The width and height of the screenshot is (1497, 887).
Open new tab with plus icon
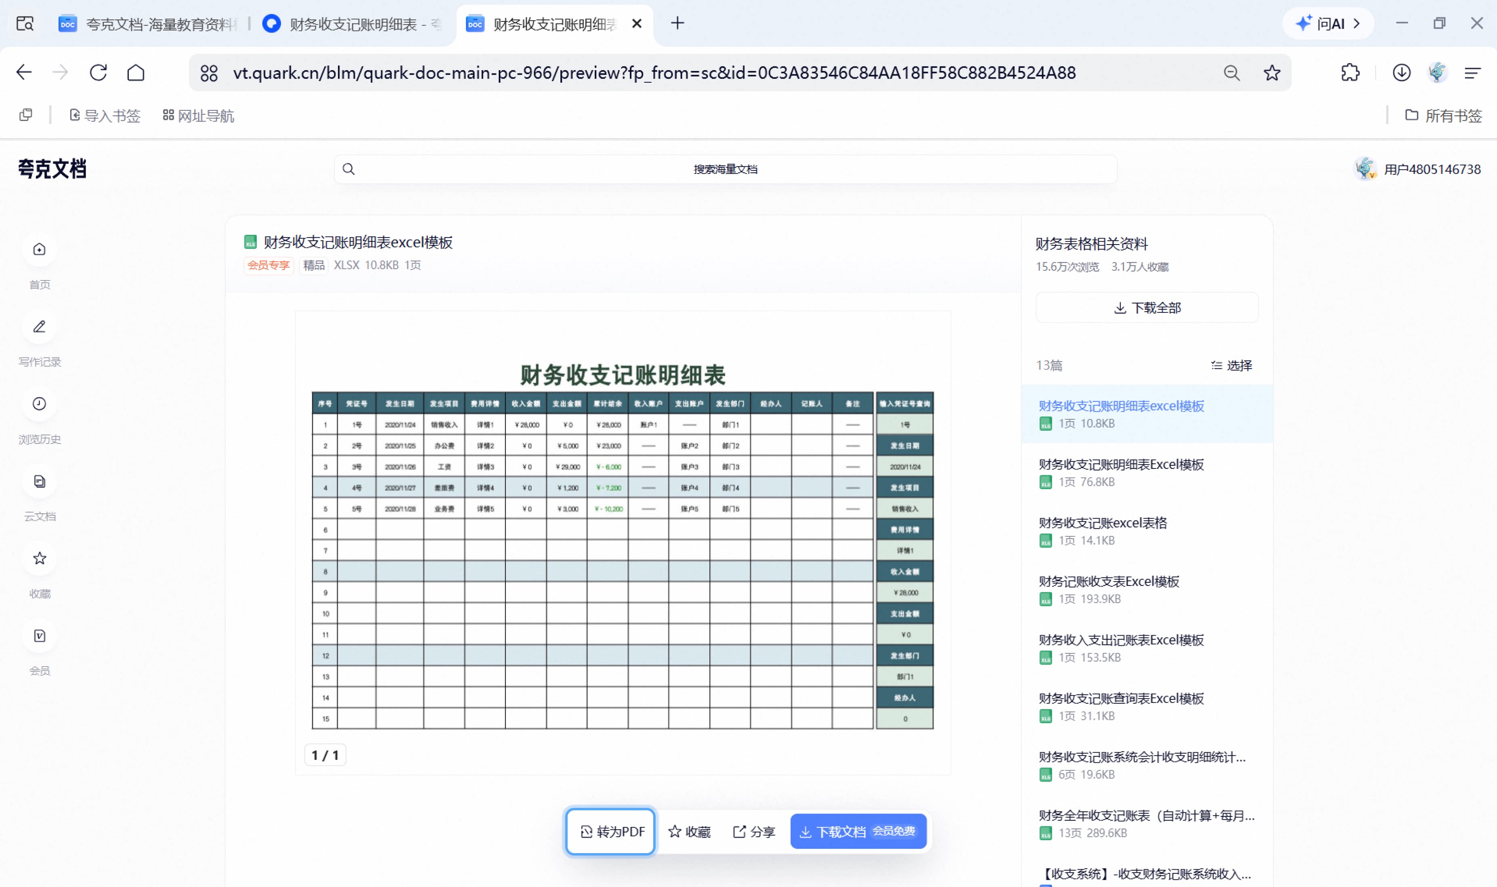(x=677, y=23)
